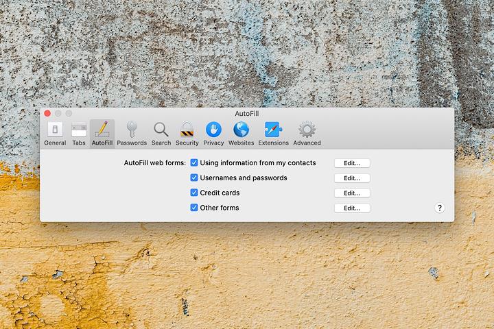494x329 pixels.
Task: Open the Passwords key icon
Action: (x=132, y=133)
